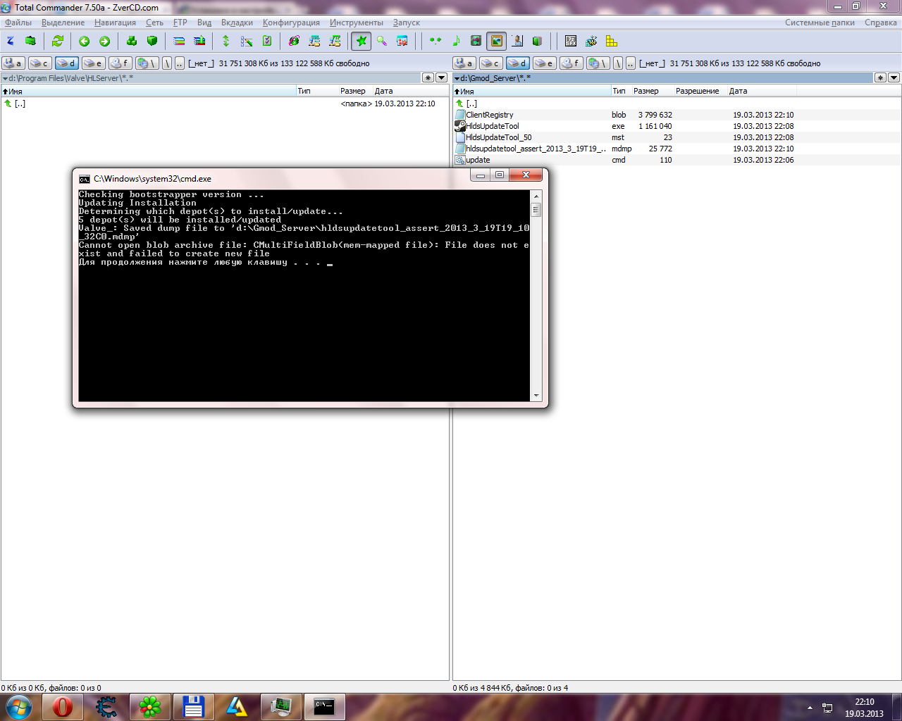This screenshot has height=721, width=902.
Task: Click cmd.exe window vertical scrollbar thumb
Action: [536, 209]
